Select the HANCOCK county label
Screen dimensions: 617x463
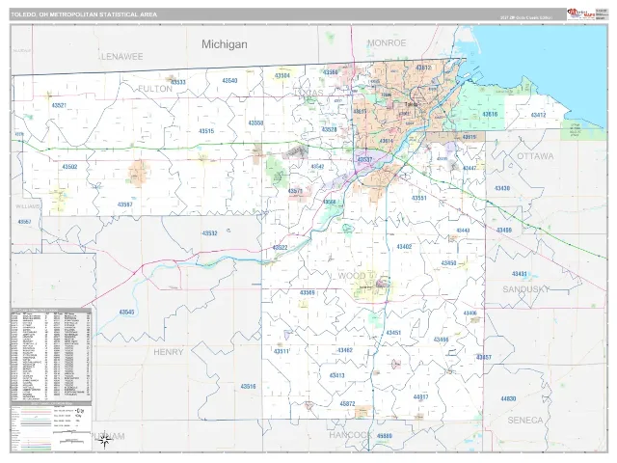point(351,435)
